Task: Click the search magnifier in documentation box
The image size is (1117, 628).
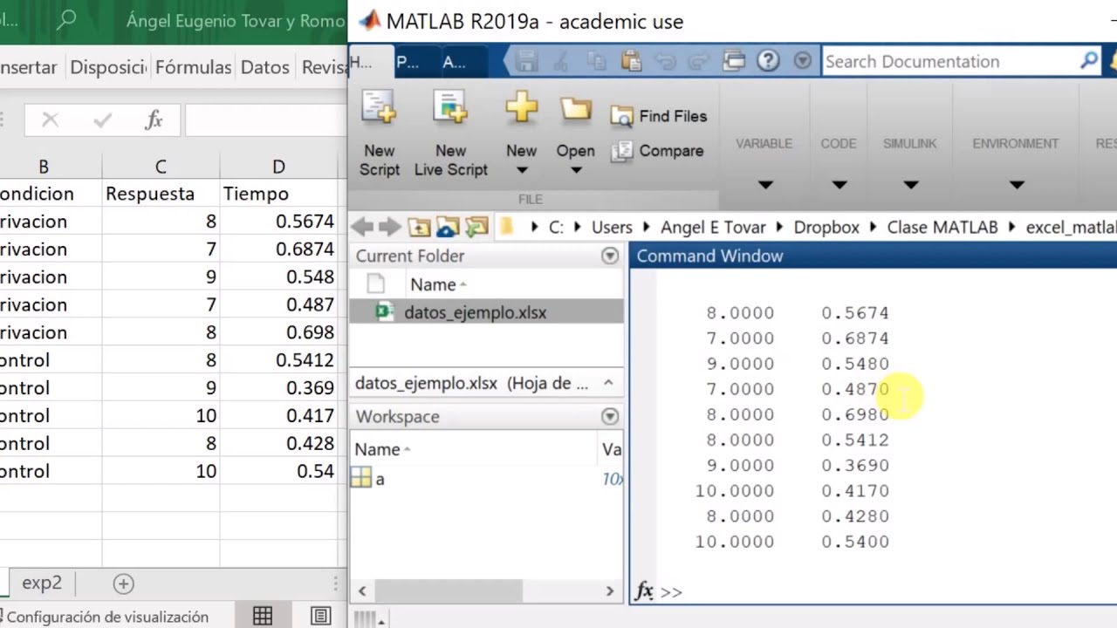Action: coord(1089,61)
